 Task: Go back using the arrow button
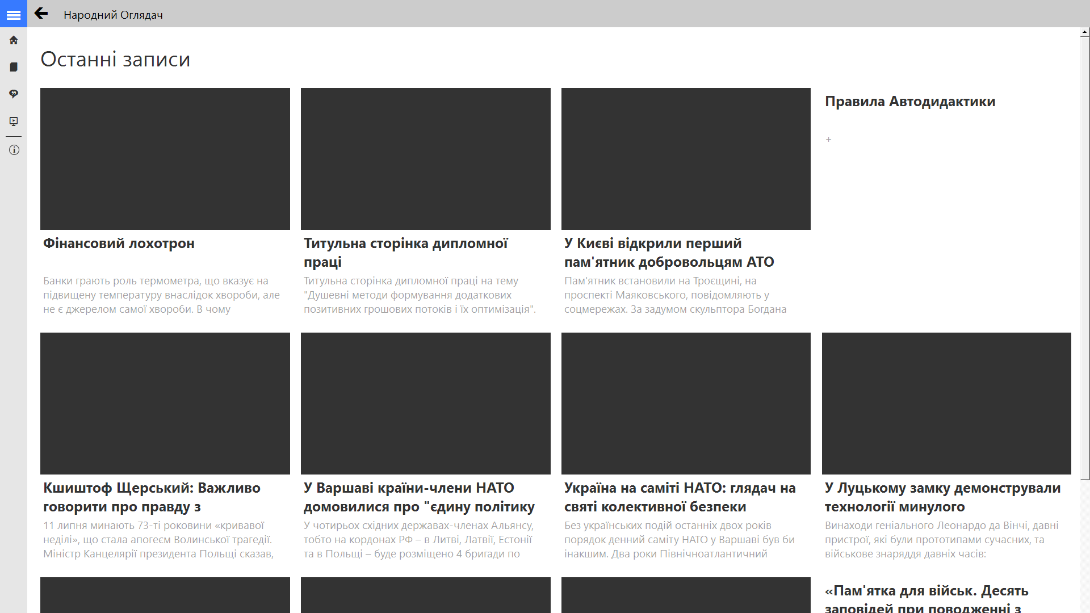[x=41, y=14]
